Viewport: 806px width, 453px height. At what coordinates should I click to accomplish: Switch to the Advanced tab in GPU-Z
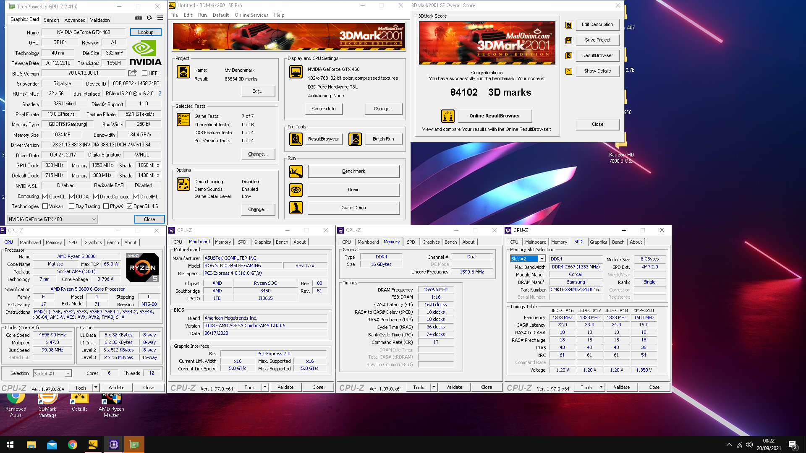[x=75, y=20]
